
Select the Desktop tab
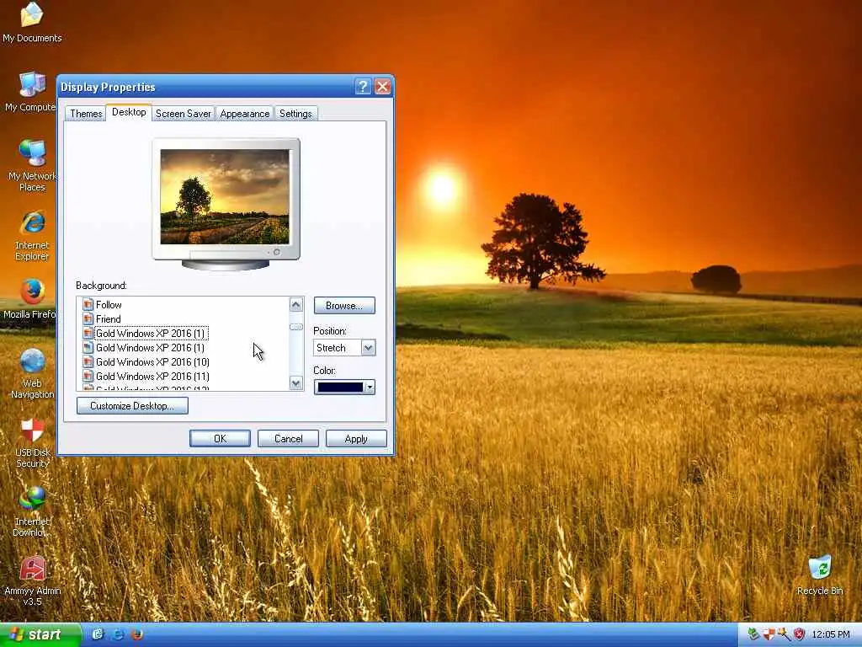tap(129, 112)
